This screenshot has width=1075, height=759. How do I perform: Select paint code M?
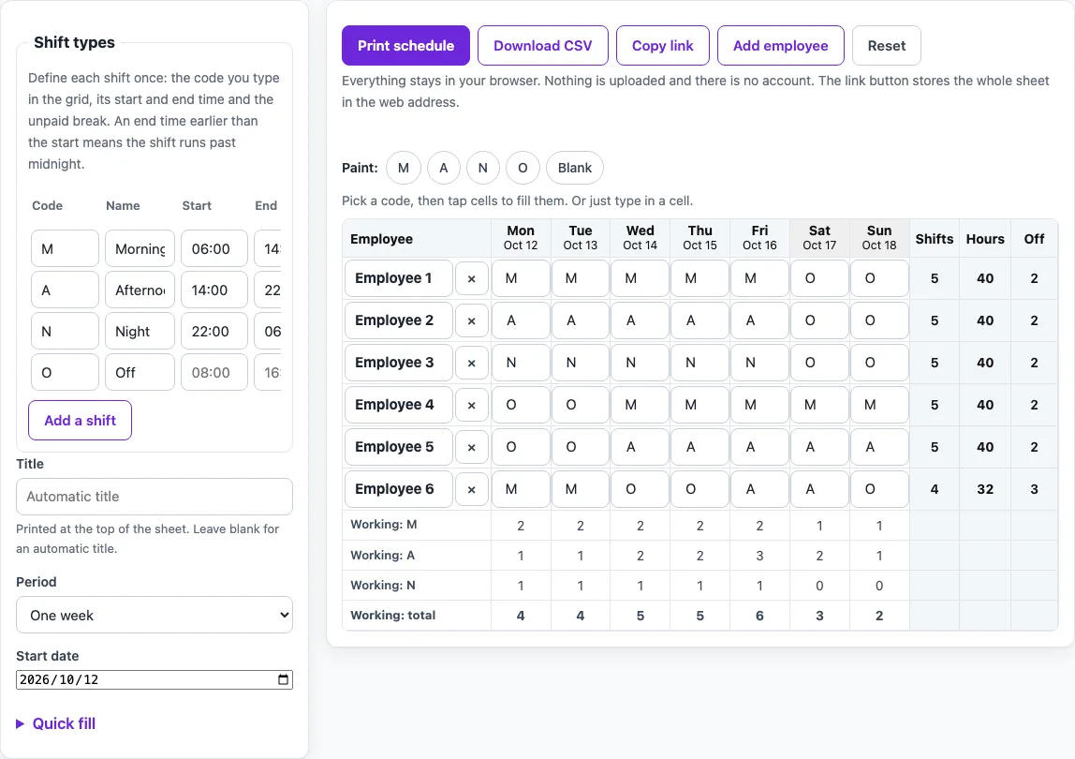pyautogui.click(x=403, y=168)
